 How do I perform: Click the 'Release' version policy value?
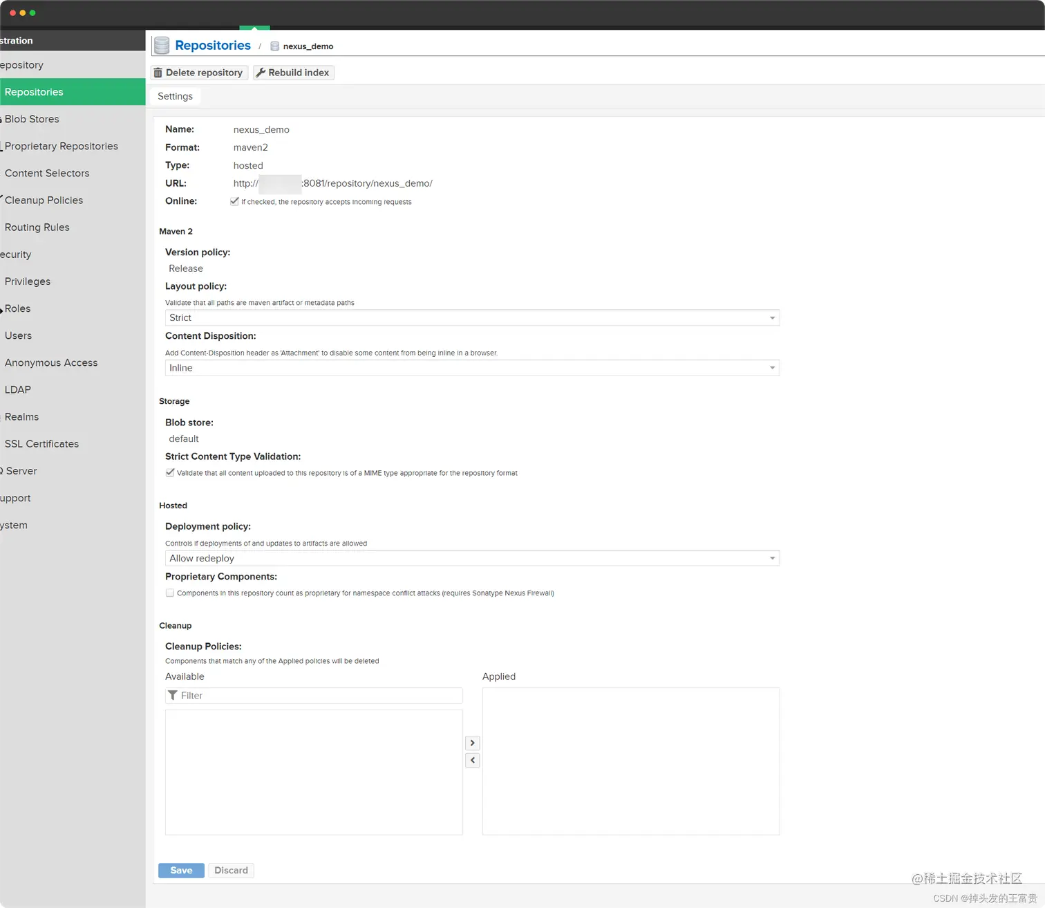click(186, 268)
